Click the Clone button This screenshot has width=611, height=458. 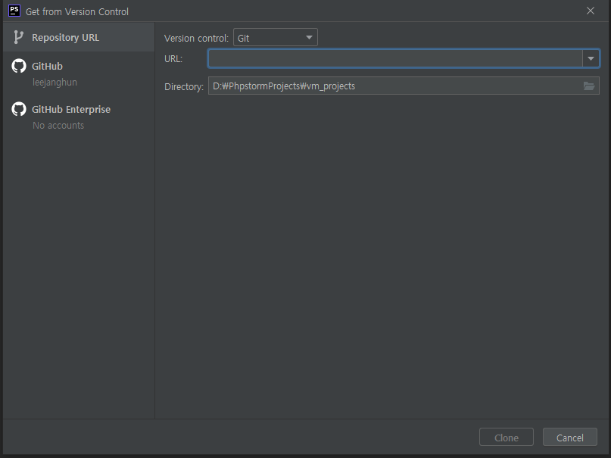(x=507, y=438)
